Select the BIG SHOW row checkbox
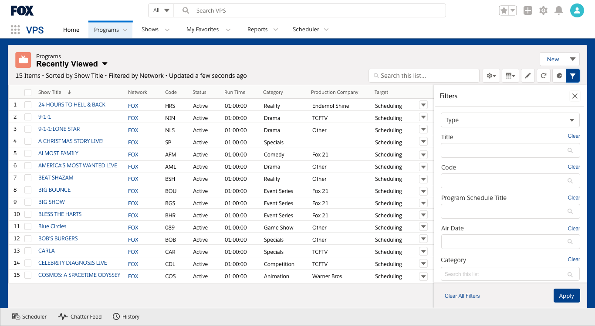595x326 pixels. tap(28, 202)
